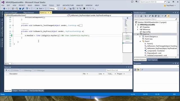
Task: Toggle the Preview Selected Items button
Action: (x=168, y=16)
